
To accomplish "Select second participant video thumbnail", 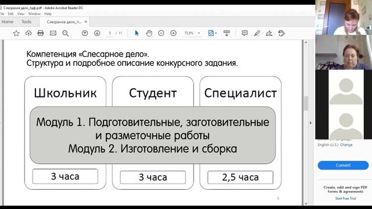I will [x=344, y=52].
